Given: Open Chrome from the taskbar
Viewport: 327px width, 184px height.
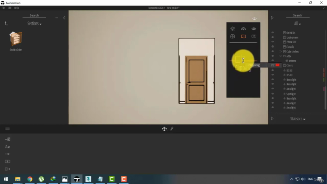Looking at the screenshot, I should (30, 179).
